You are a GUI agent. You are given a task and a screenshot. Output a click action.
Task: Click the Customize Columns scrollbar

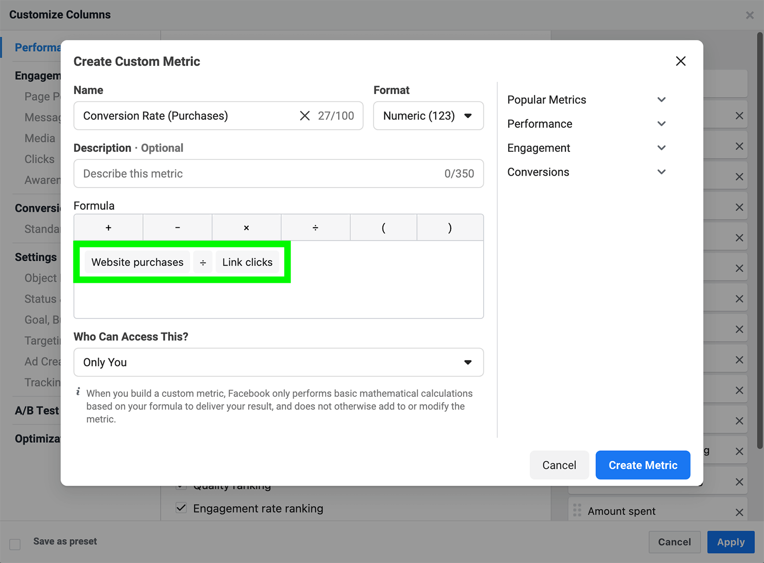pyautogui.click(x=760, y=240)
